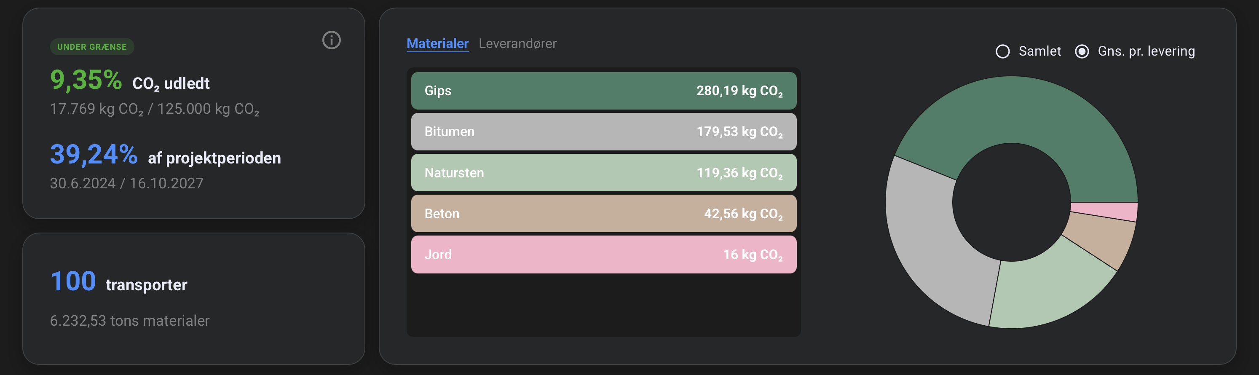Click the 9,35% CO₂ udledt figure

pyautogui.click(x=86, y=80)
